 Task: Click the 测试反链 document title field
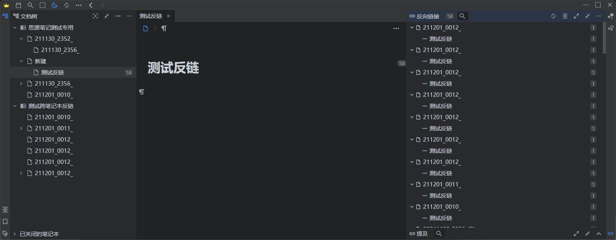(173, 68)
